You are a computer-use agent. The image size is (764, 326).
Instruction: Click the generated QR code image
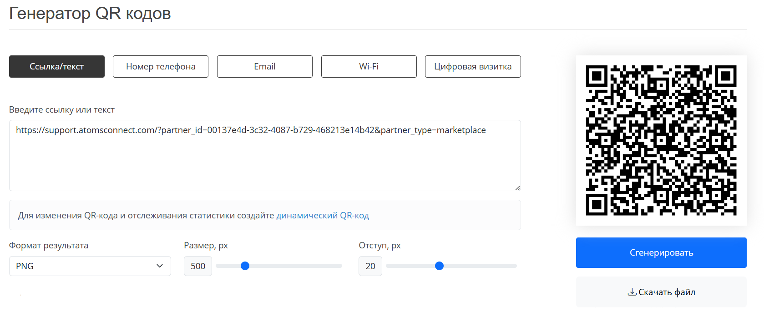tap(661, 140)
